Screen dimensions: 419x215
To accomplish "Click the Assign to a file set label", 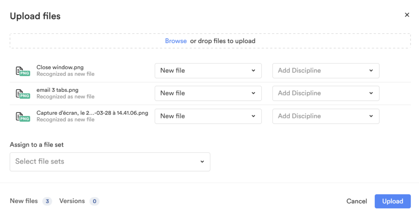I will pos(36,145).
